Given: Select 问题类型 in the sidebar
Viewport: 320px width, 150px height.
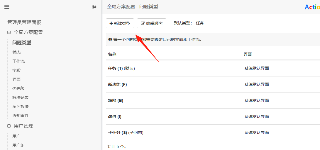Looking at the screenshot, I should (x=22, y=43).
